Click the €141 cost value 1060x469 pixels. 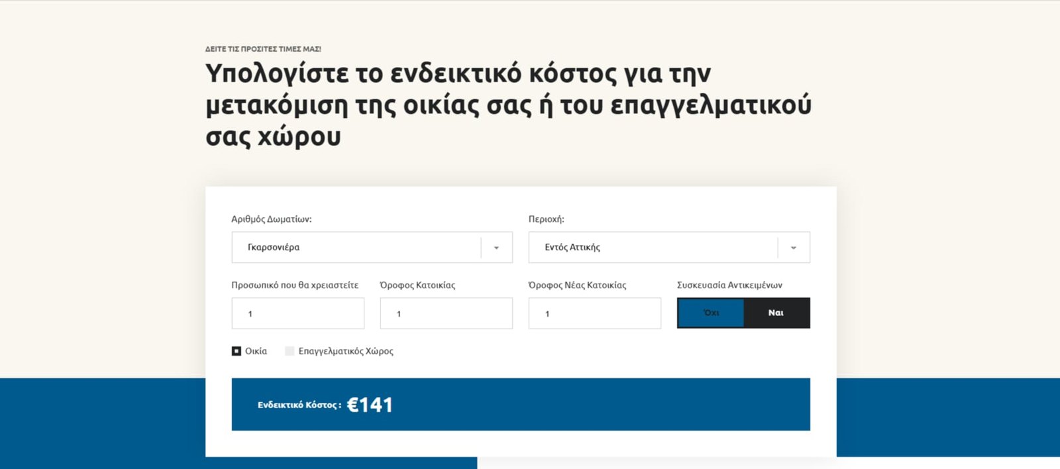pyautogui.click(x=370, y=405)
